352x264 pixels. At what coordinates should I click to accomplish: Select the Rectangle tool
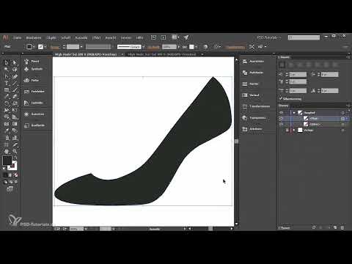pyautogui.click(x=7, y=90)
